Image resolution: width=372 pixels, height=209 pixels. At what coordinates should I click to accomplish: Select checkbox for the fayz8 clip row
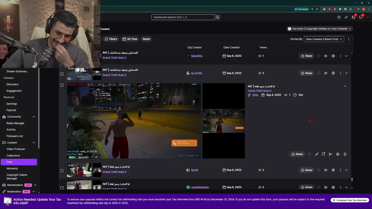(62, 171)
